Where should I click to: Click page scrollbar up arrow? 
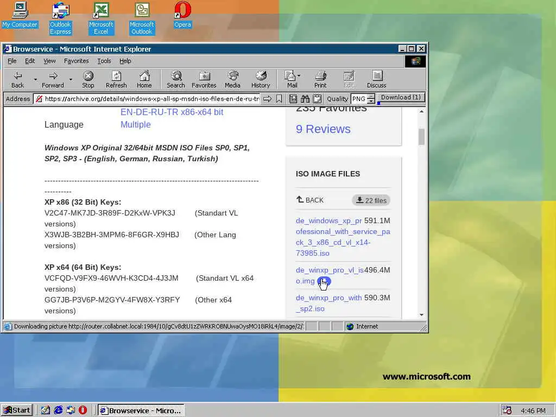click(421, 111)
